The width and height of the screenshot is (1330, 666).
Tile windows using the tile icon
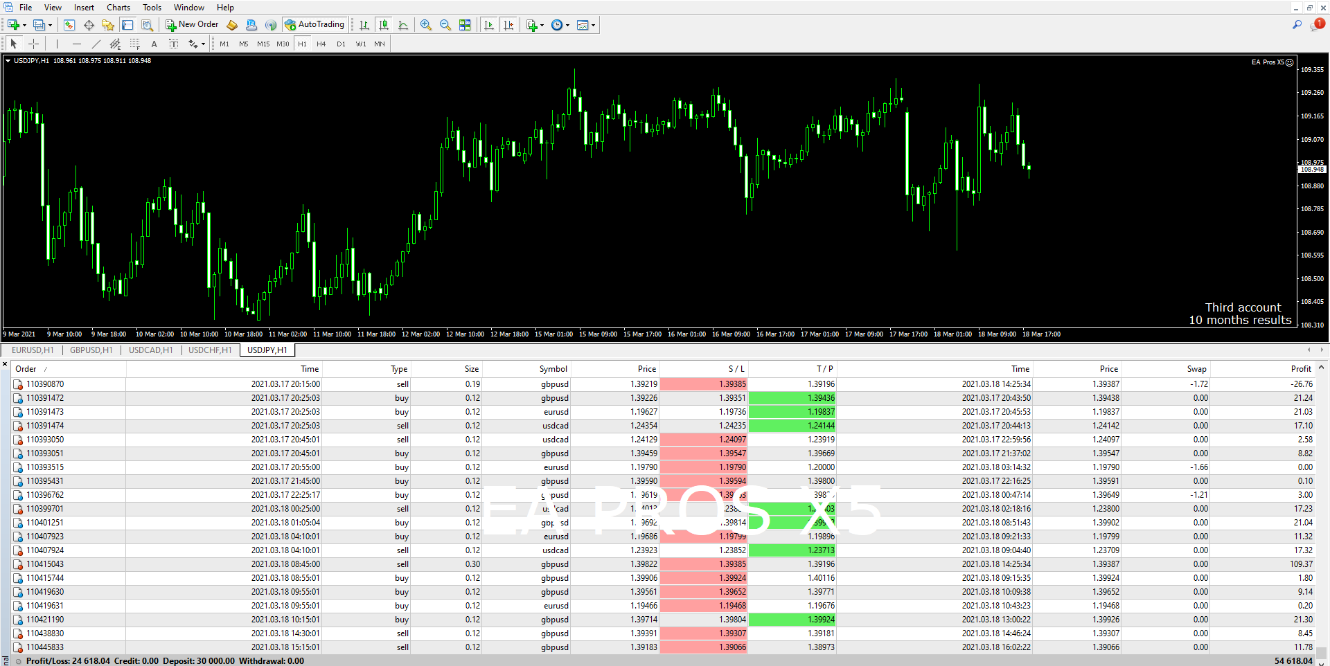(x=465, y=25)
